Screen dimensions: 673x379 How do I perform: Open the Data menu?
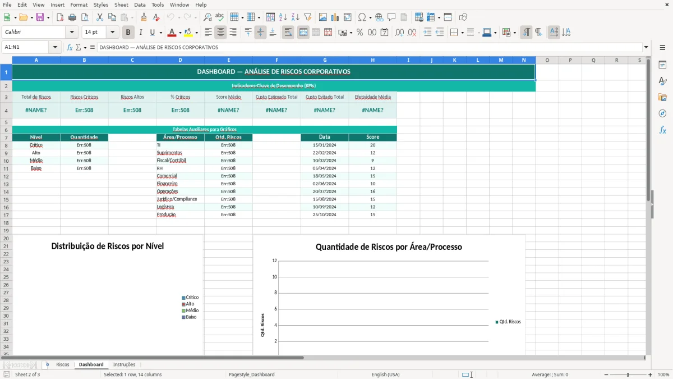[x=140, y=4]
